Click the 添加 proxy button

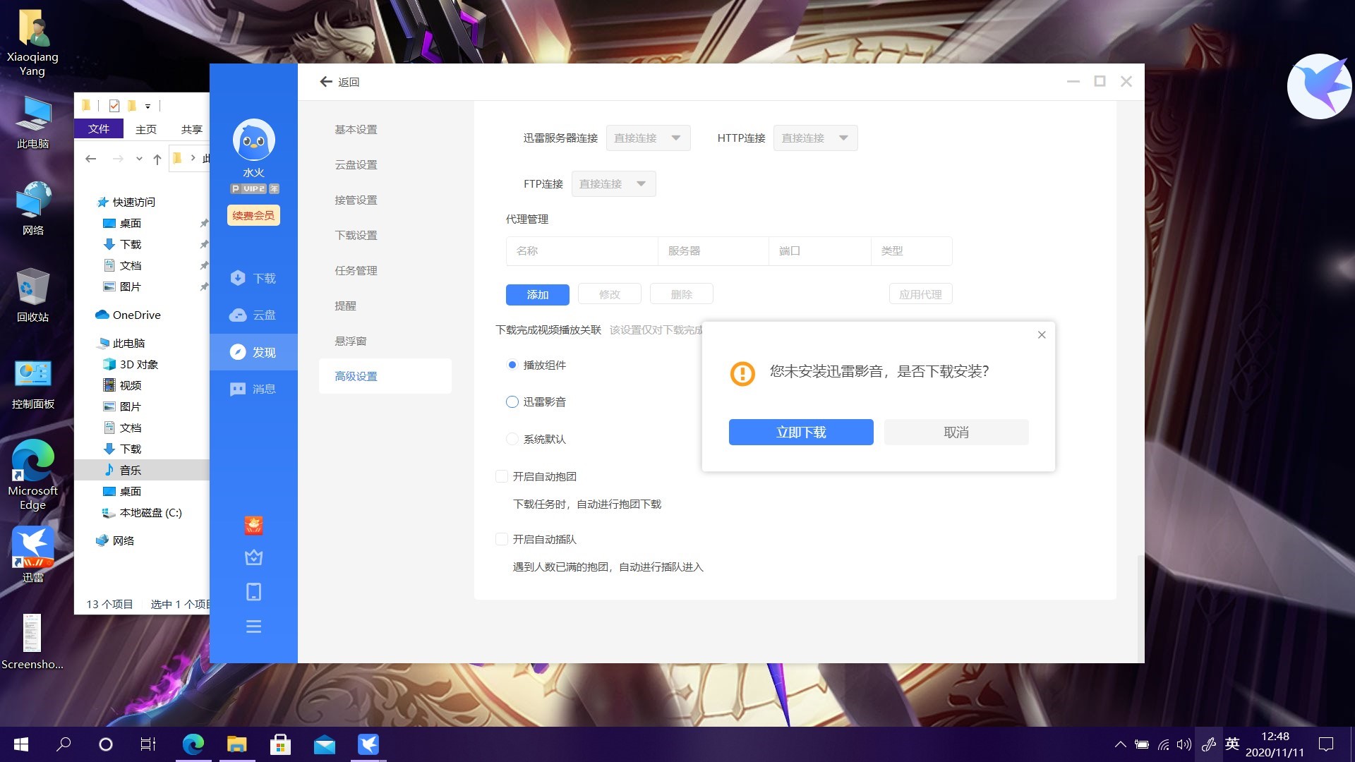pyautogui.click(x=537, y=295)
